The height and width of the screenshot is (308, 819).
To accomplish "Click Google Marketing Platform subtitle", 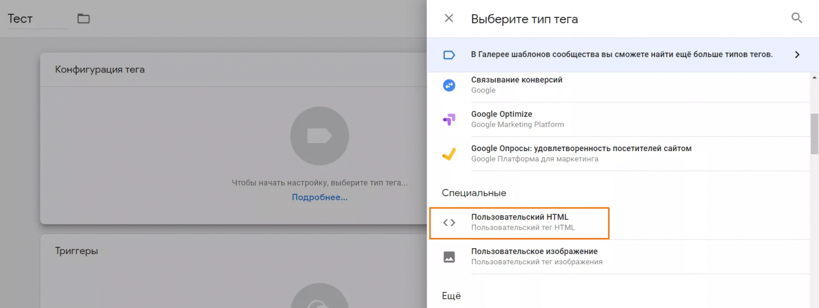I will [x=518, y=125].
